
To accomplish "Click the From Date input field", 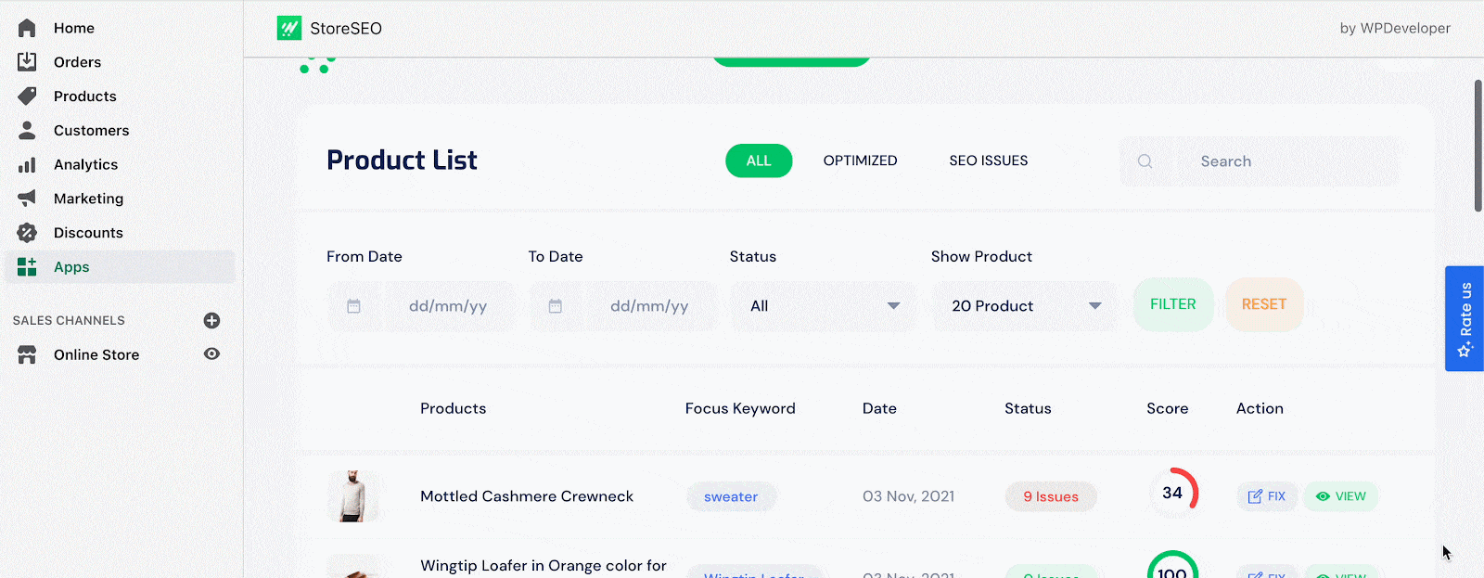I will click(x=421, y=306).
